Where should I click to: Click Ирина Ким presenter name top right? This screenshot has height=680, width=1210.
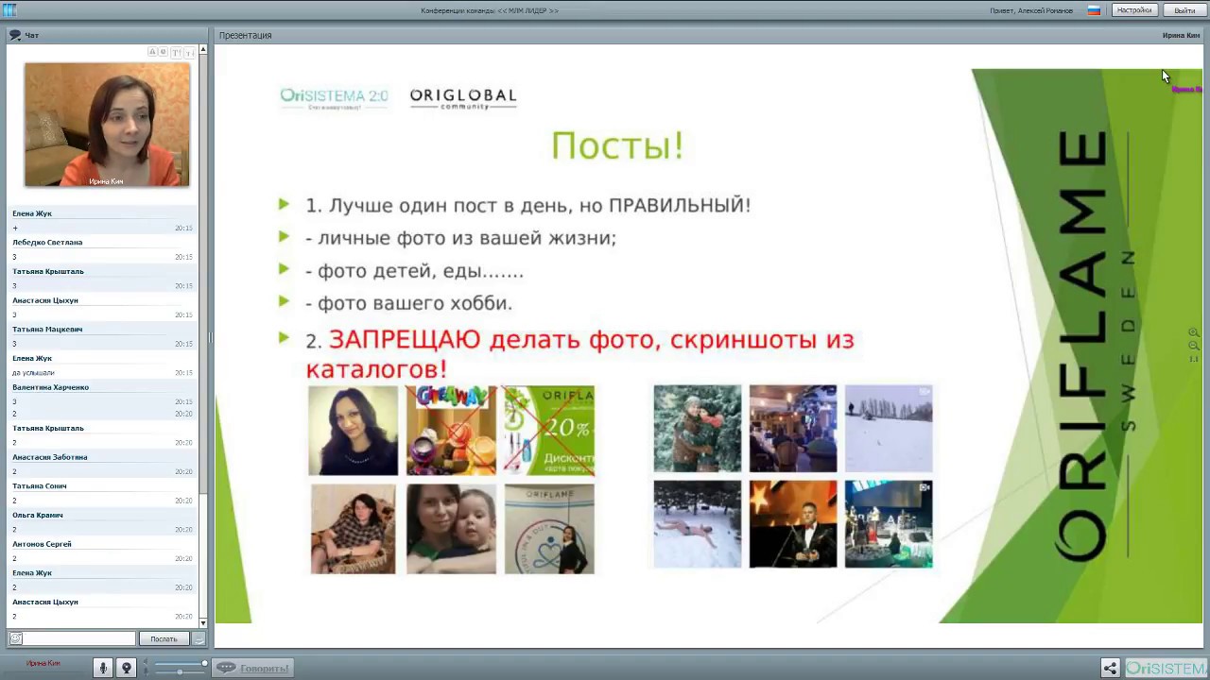click(x=1181, y=35)
